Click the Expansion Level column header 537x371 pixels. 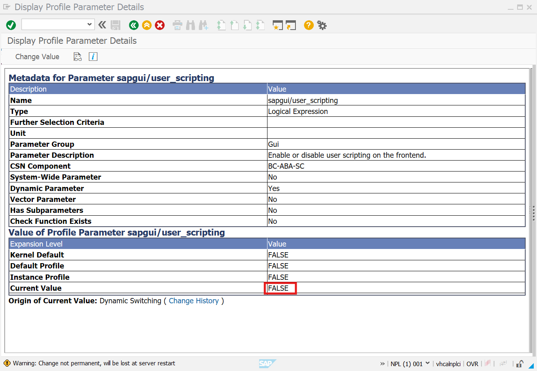pyautogui.click(x=138, y=244)
